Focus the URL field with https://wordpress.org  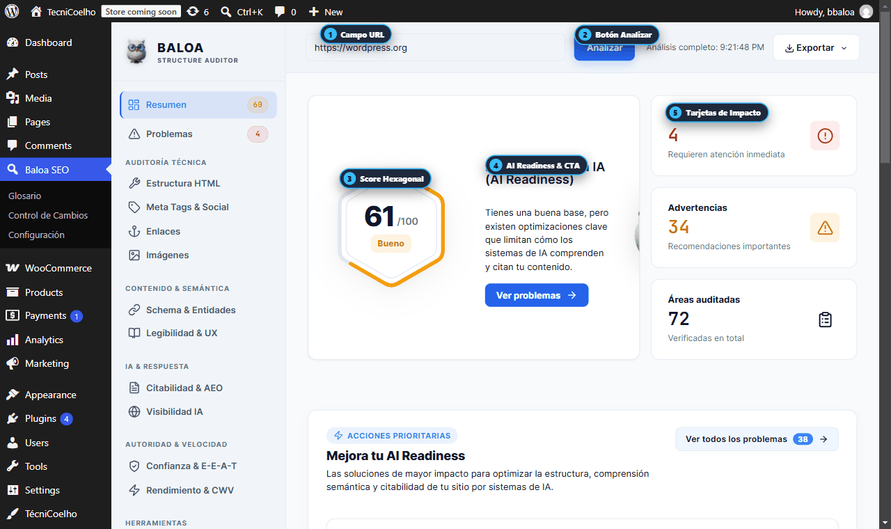435,47
